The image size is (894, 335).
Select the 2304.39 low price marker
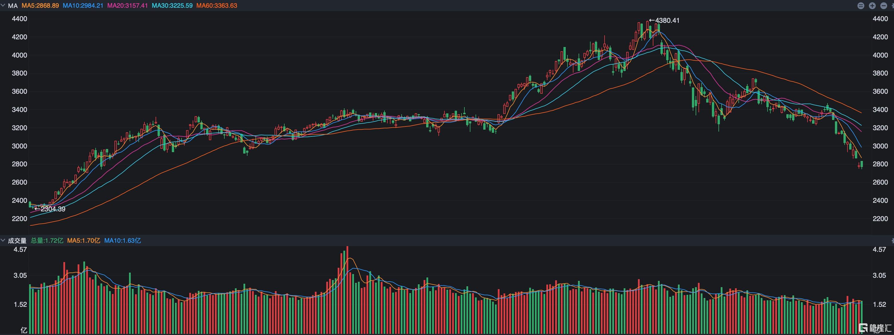(50, 209)
